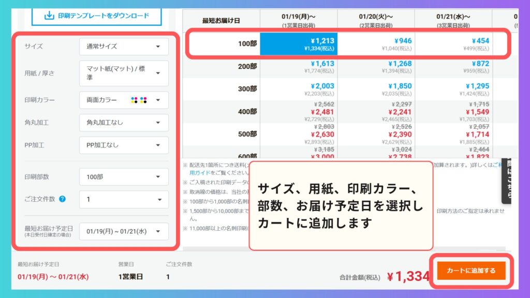
Task: Expand the 最短お届け予定日 date dropdown
Action: click(x=124, y=231)
